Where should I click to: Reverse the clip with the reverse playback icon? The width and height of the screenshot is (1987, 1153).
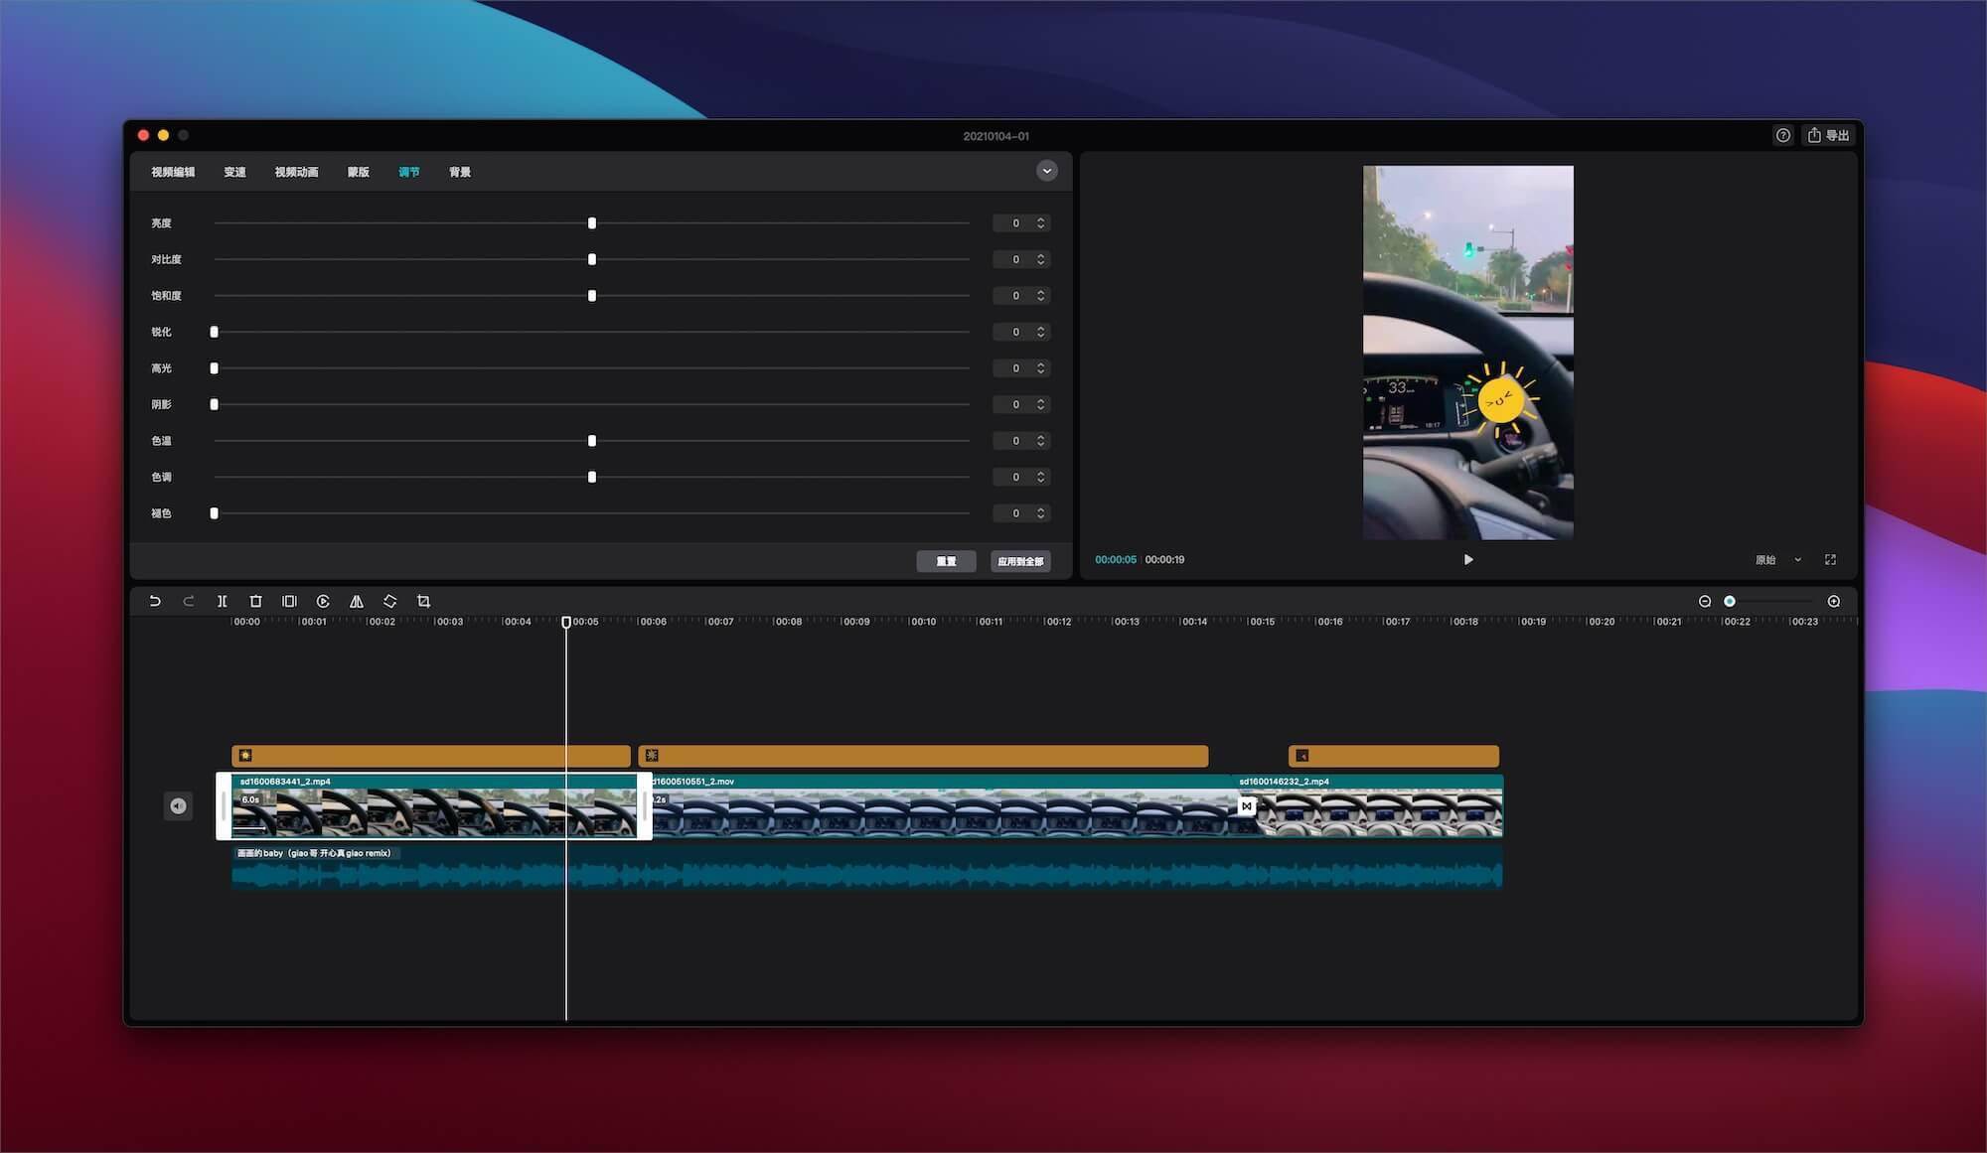[323, 601]
